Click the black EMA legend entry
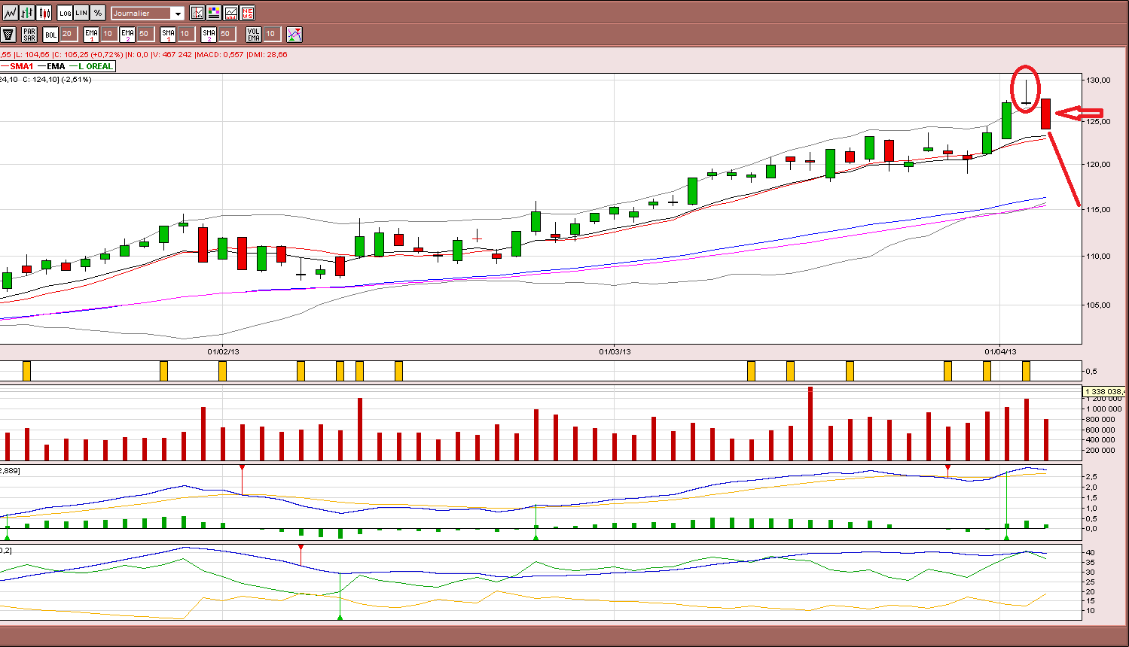Image resolution: width=1129 pixels, height=647 pixels. point(51,67)
